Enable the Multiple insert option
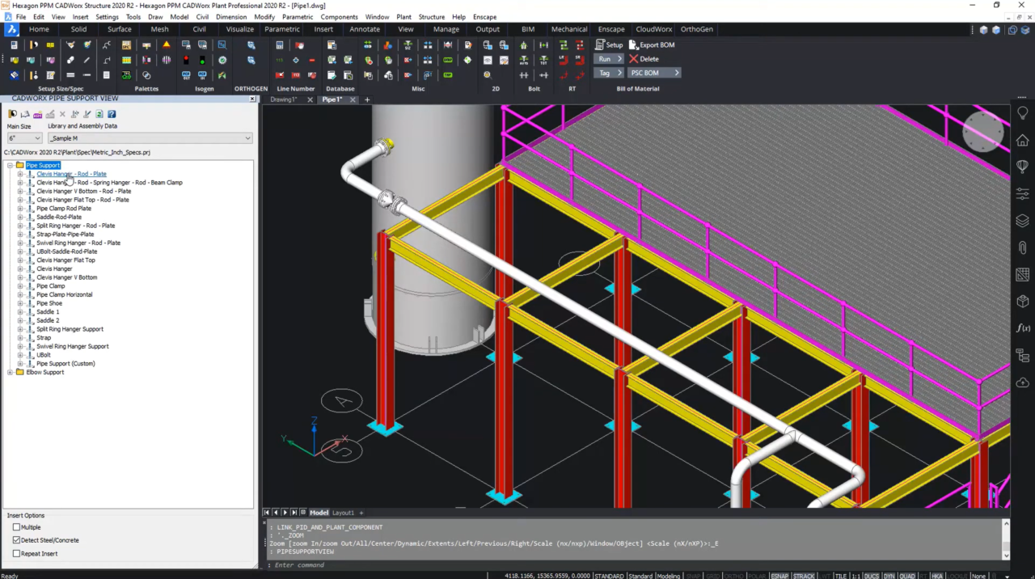This screenshot has width=1035, height=579. click(x=16, y=527)
